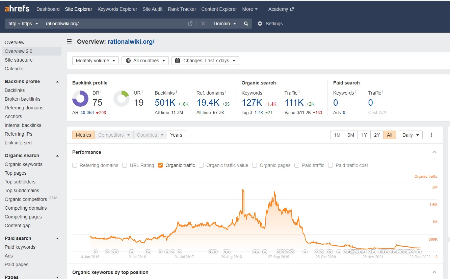The image size is (450, 279).
Task: Uncheck the Organic traffic checkbox
Action: (x=160, y=165)
